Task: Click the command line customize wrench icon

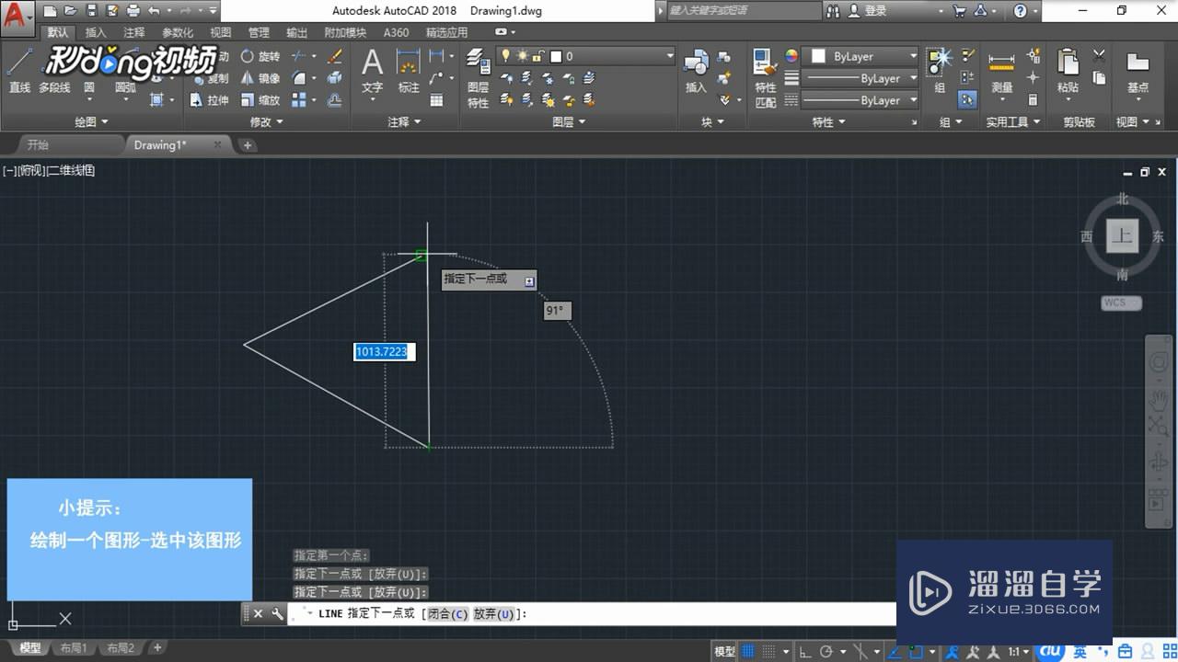Action: coord(277,614)
